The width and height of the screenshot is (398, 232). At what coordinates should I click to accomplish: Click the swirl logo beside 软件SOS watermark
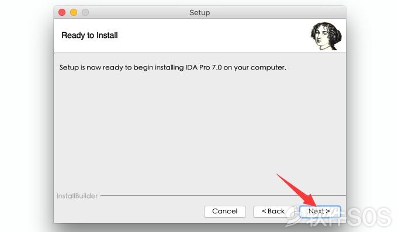point(296,217)
